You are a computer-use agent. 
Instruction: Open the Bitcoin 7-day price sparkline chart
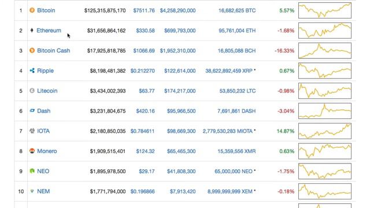[x=325, y=10]
